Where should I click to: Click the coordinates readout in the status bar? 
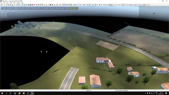121,91
